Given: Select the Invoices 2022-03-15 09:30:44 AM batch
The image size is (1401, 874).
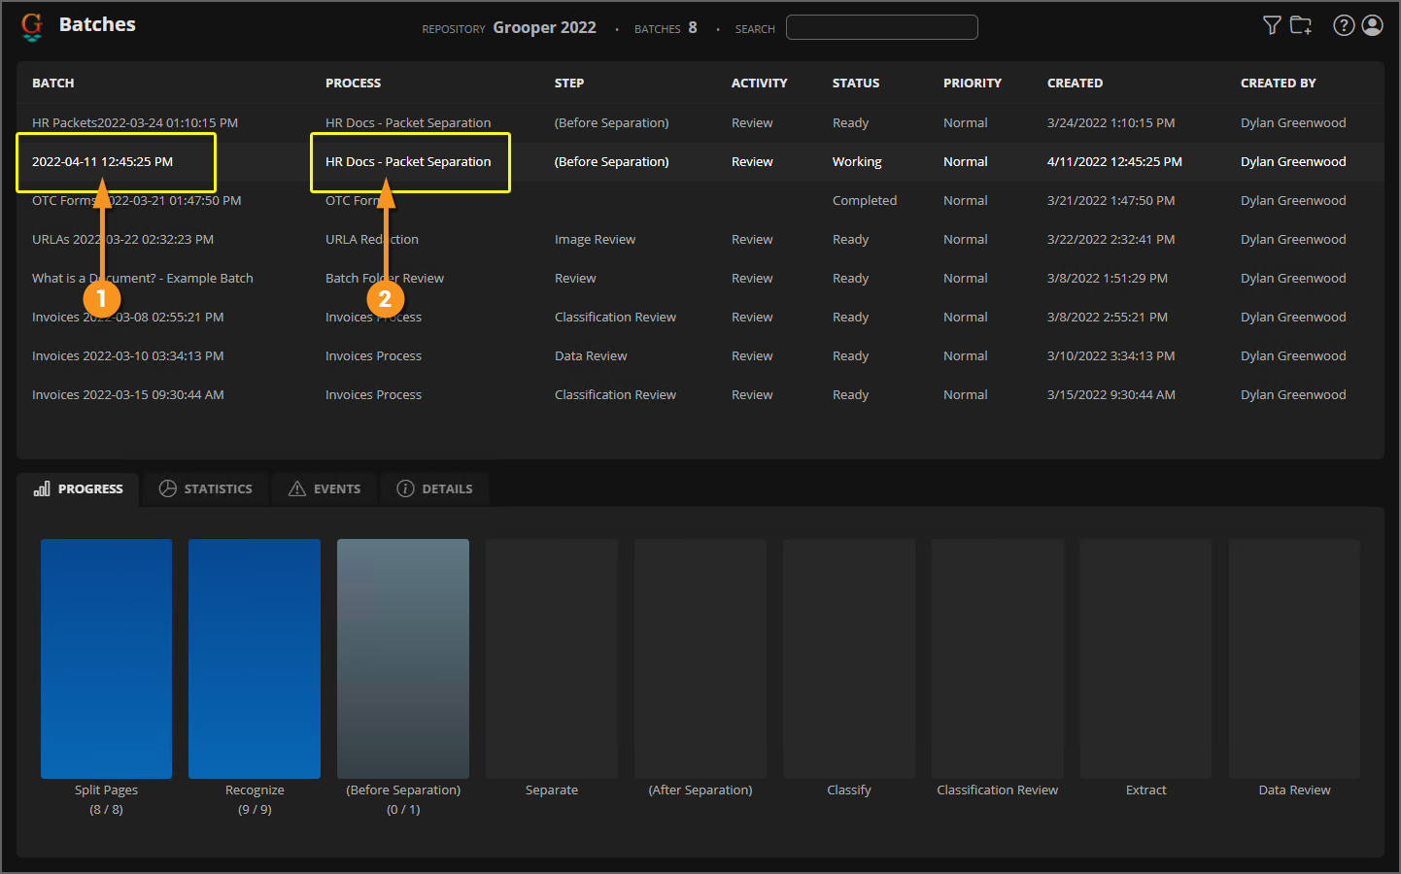Looking at the screenshot, I should (128, 395).
